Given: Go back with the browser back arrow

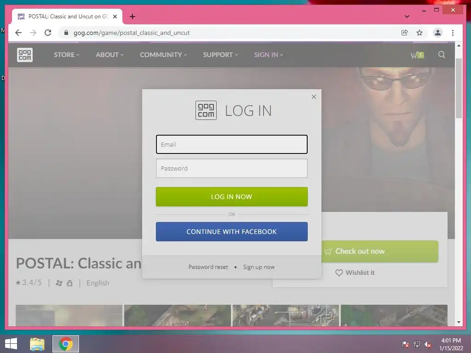Looking at the screenshot, I should point(18,33).
